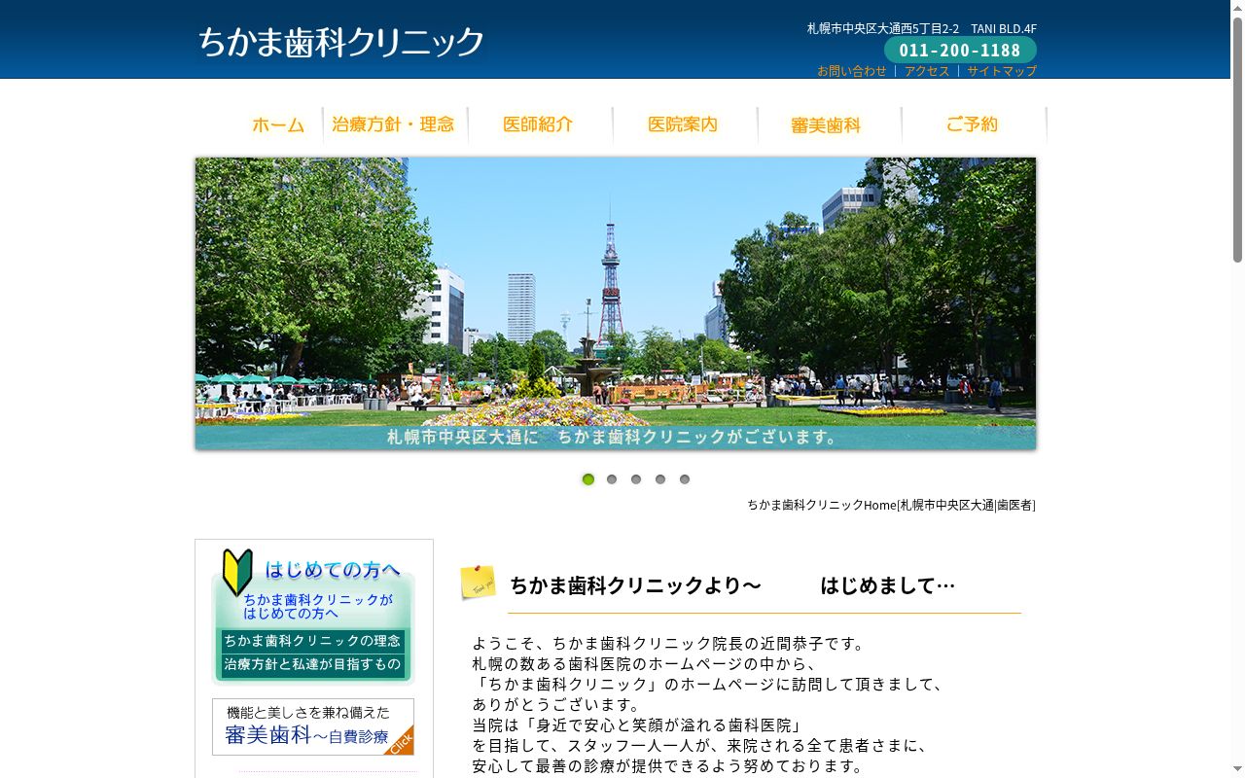Click the Sapporo park slideshow image
Image resolution: width=1245 pixels, height=778 pixels.
[616, 303]
